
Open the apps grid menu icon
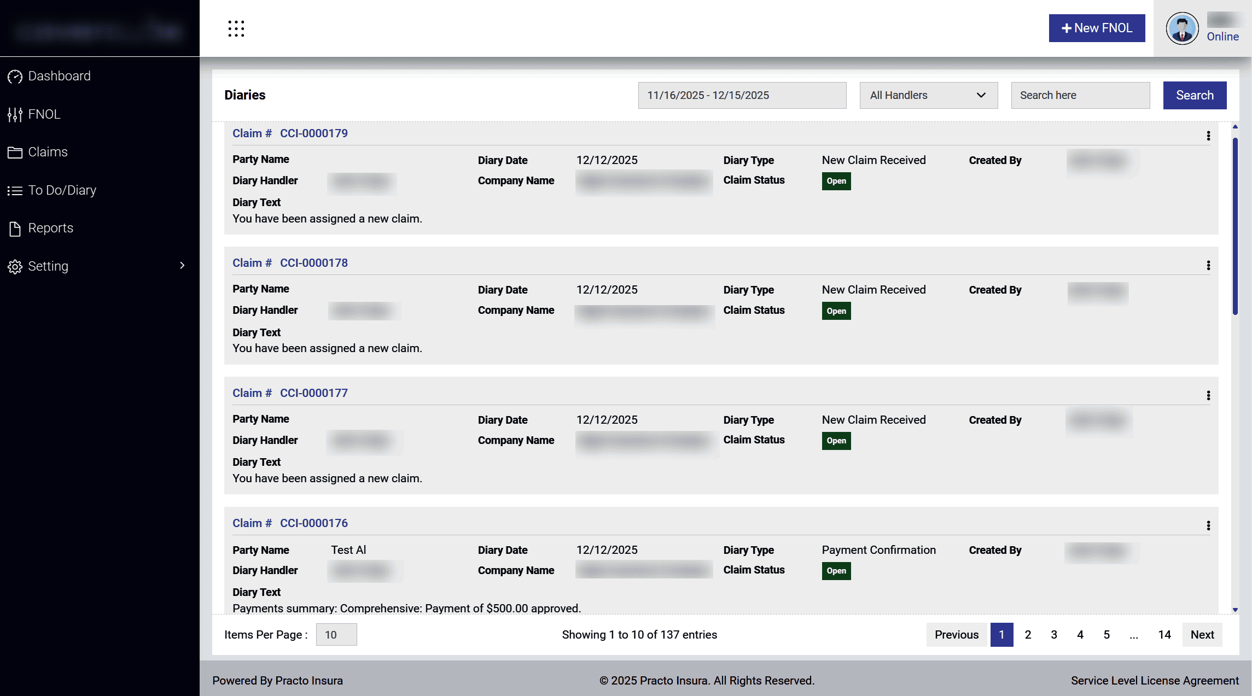(x=236, y=28)
